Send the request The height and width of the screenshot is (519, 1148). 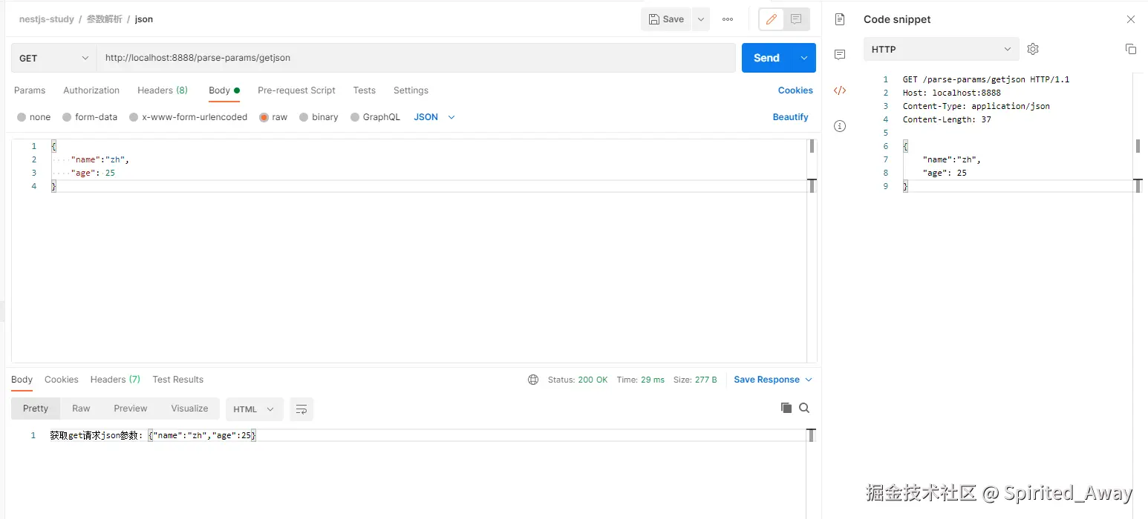point(766,58)
